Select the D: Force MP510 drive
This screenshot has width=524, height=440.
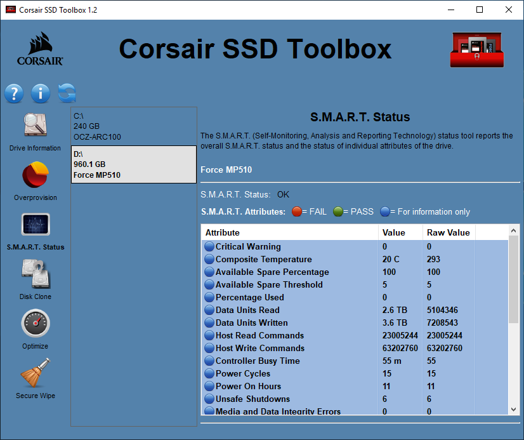coord(133,164)
